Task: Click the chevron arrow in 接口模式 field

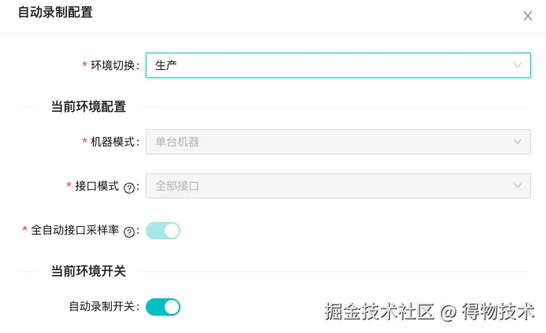Action: (x=518, y=186)
